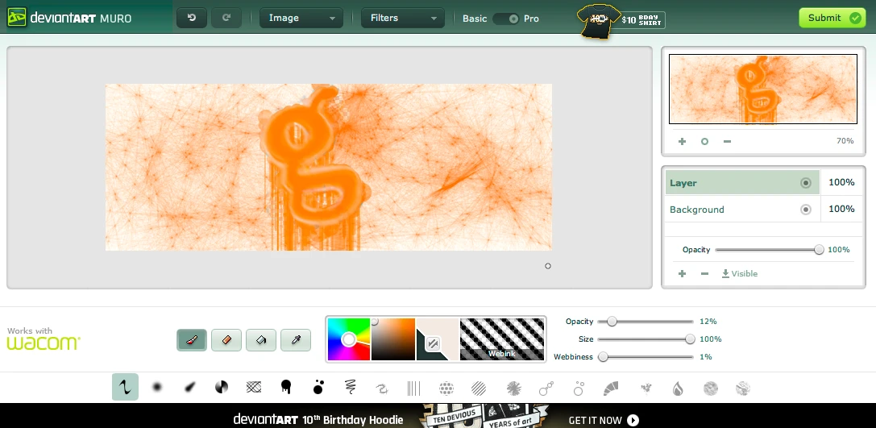Toggle visibility of the Background layer
This screenshot has width=876, height=428.
[x=806, y=210]
